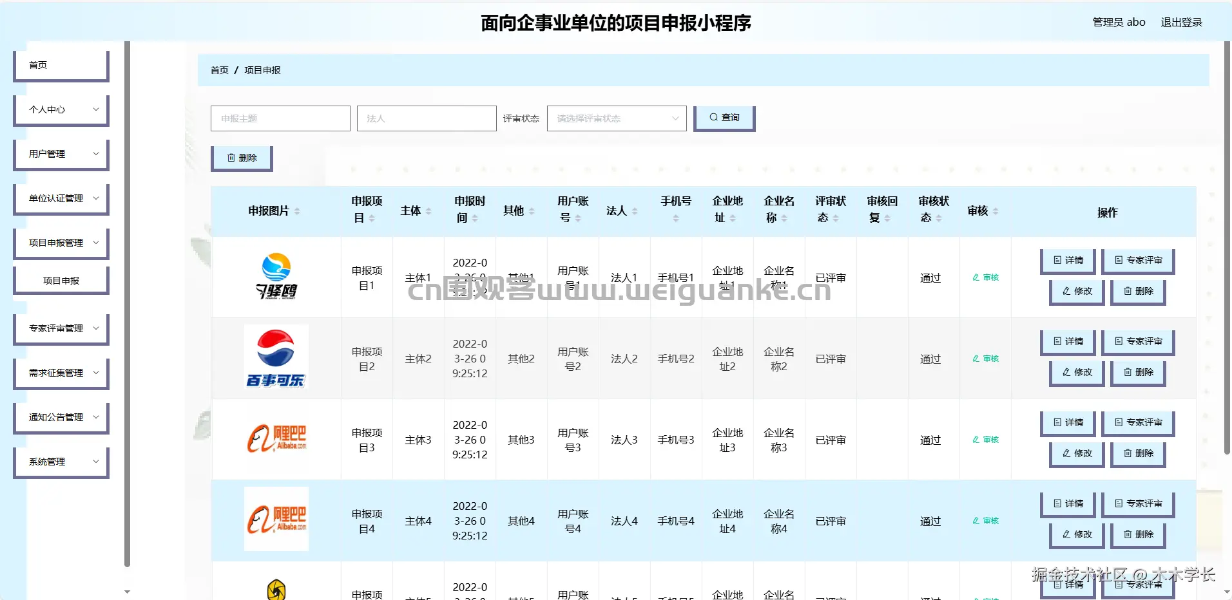The width and height of the screenshot is (1232, 600).
Task: Go to 首页 in sidebar
Action: (x=61, y=65)
